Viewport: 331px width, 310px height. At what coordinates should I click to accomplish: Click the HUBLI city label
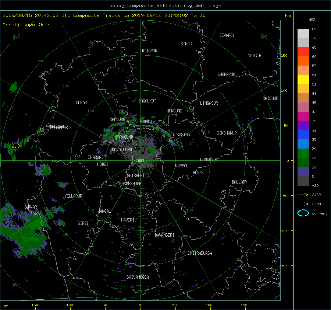point(102,164)
